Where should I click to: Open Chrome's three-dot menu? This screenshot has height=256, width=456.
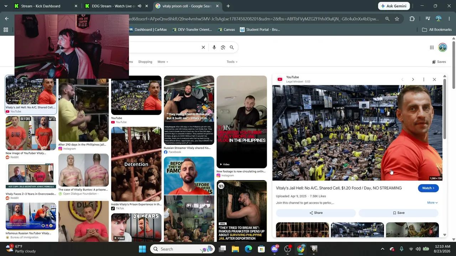point(449,19)
